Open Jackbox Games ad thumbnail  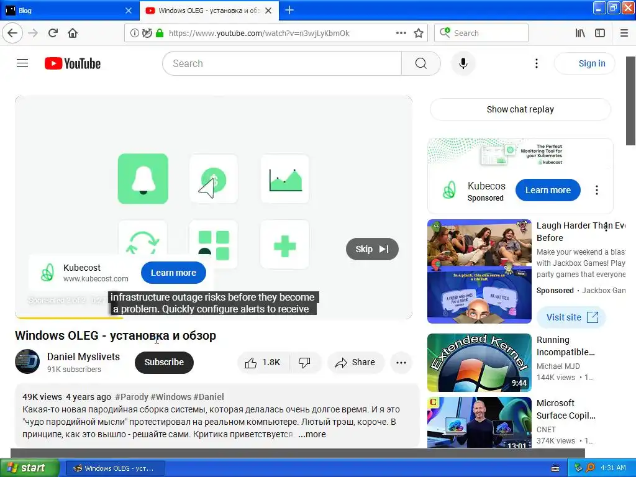479,271
